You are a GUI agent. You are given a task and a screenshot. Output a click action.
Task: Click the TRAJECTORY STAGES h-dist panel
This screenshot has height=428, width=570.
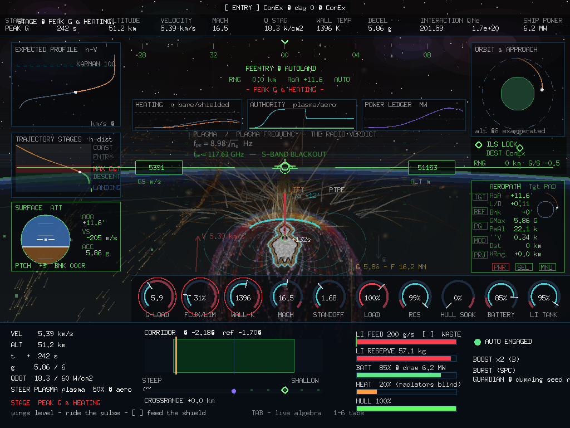pos(66,165)
